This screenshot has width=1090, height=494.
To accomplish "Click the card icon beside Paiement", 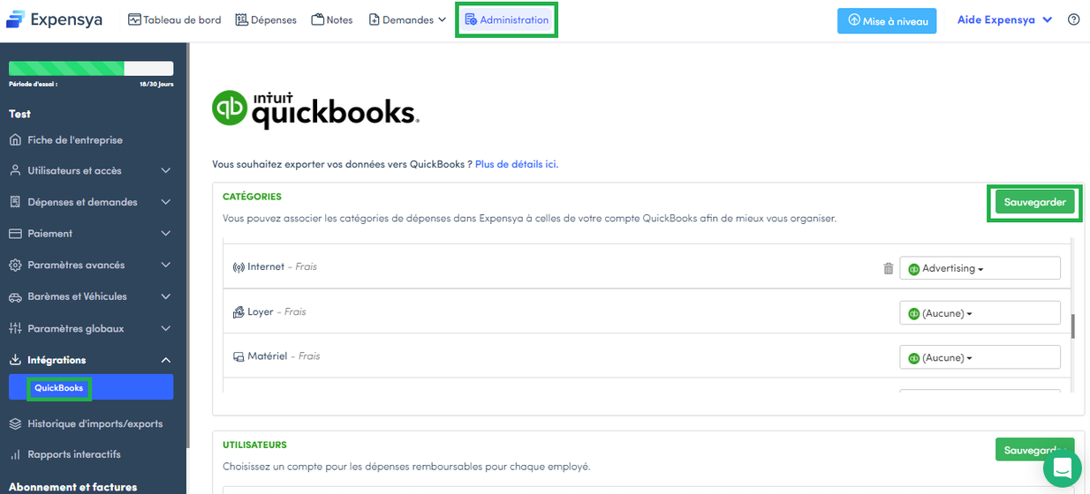I will click(15, 234).
